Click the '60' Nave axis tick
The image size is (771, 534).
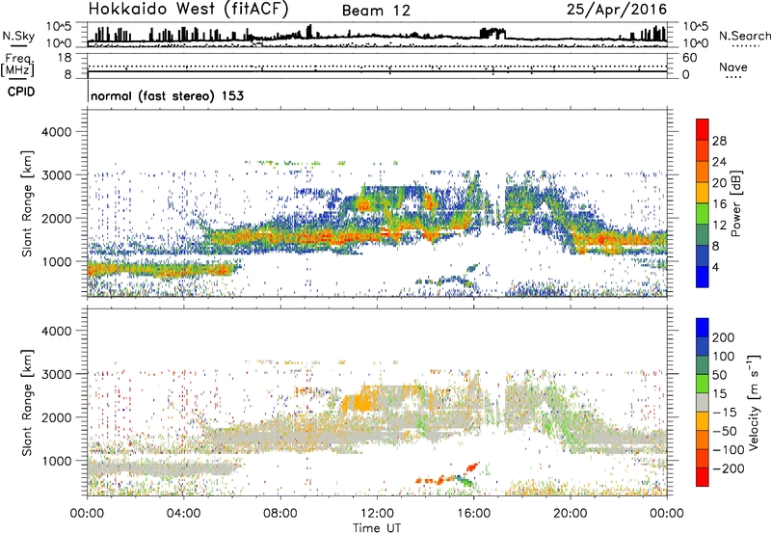(x=689, y=58)
